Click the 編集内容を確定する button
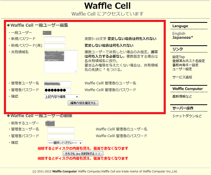This screenshot has height=175, width=211. pyautogui.click(x=83, y=103)
